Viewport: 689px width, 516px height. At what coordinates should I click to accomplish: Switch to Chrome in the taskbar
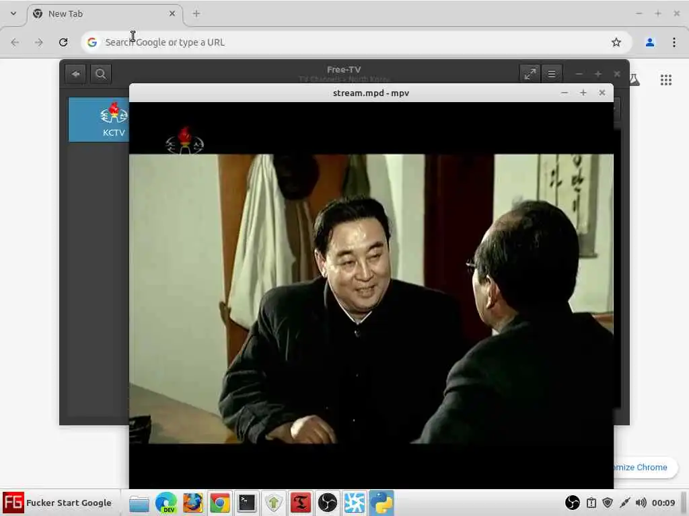(220, 503)
